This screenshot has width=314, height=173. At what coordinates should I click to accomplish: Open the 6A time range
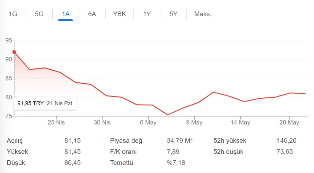92,14
